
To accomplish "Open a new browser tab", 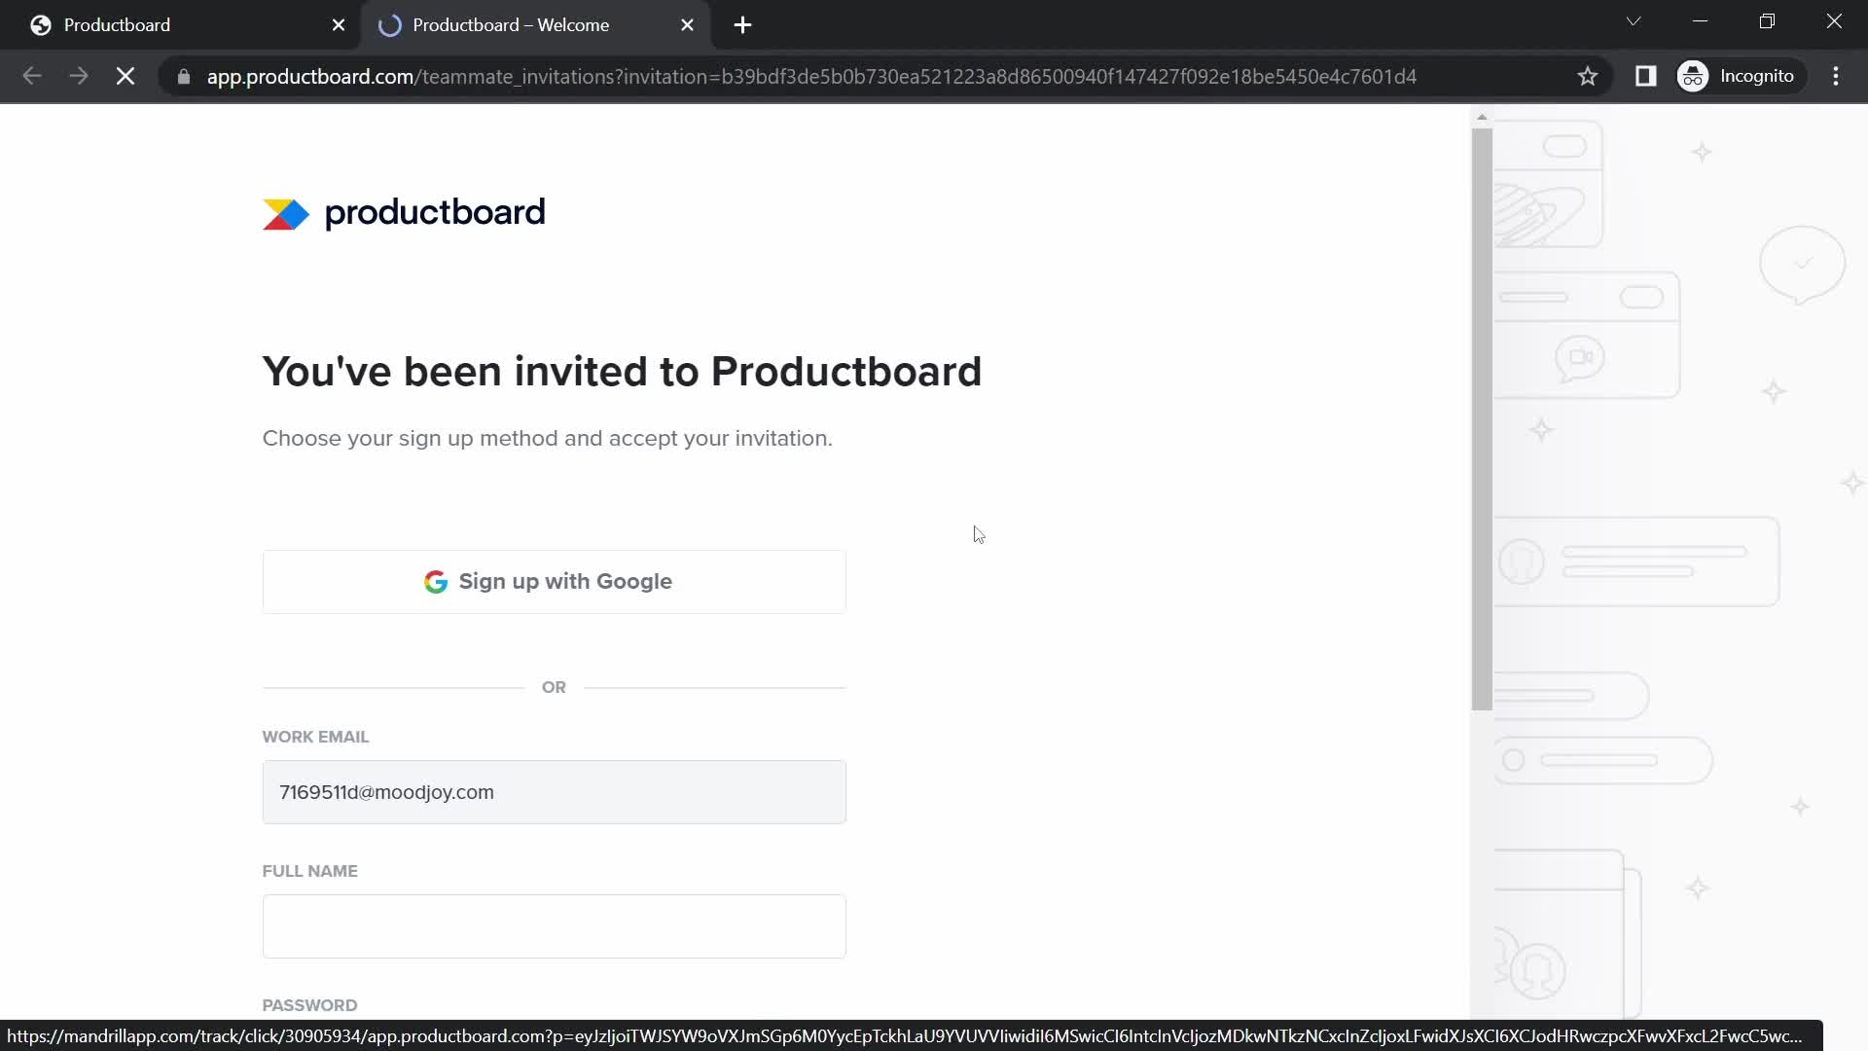I will pos(743,25).
